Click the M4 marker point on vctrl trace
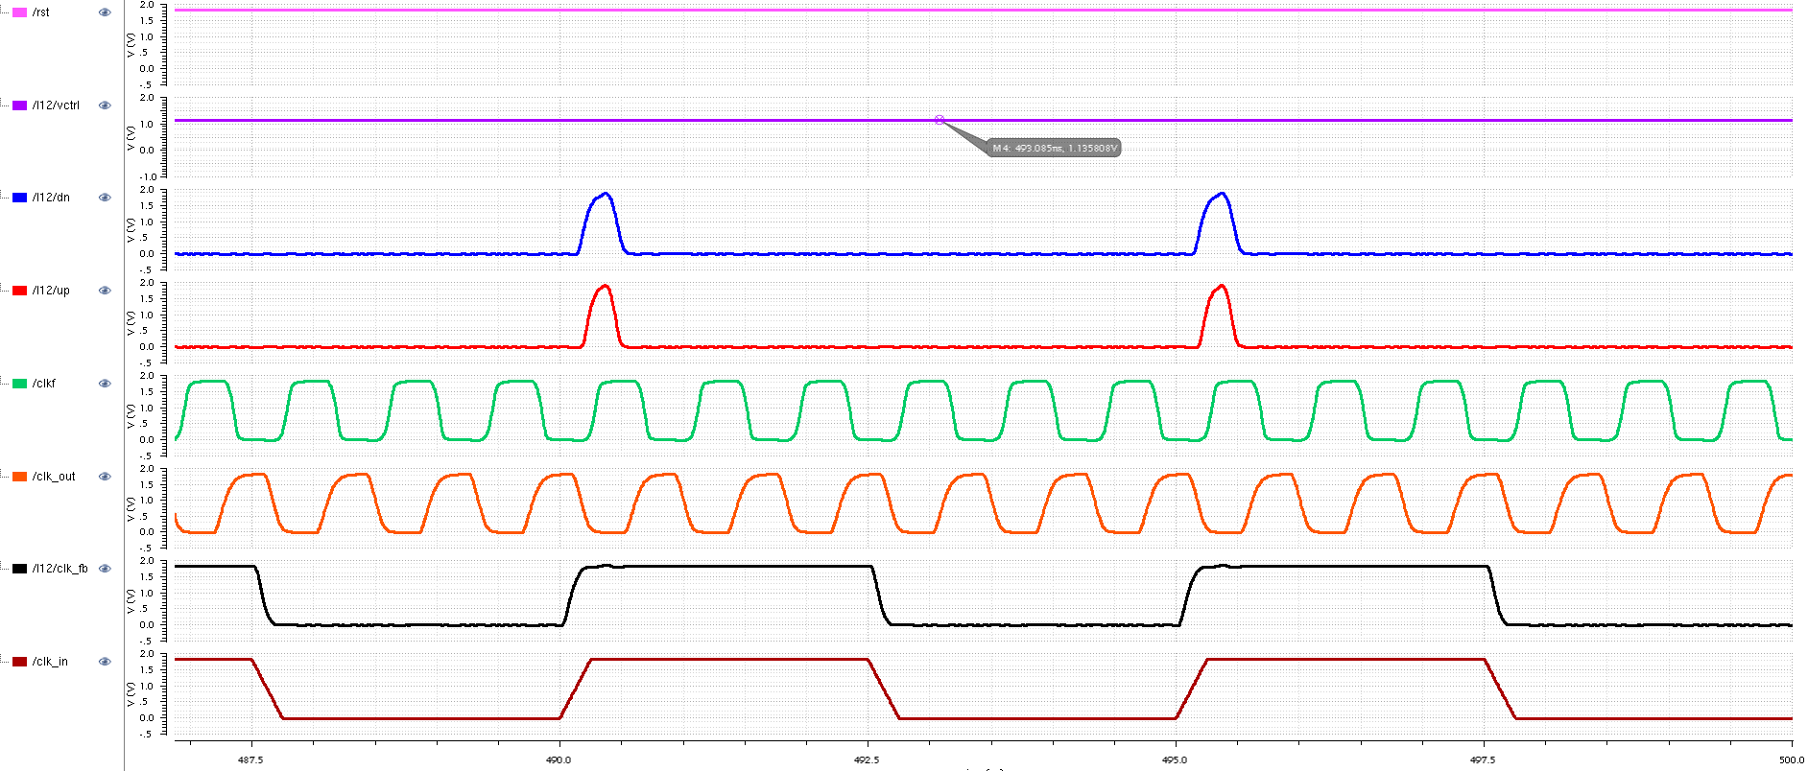The width and height of the screenshot is (1808, 771). point(940,120)
